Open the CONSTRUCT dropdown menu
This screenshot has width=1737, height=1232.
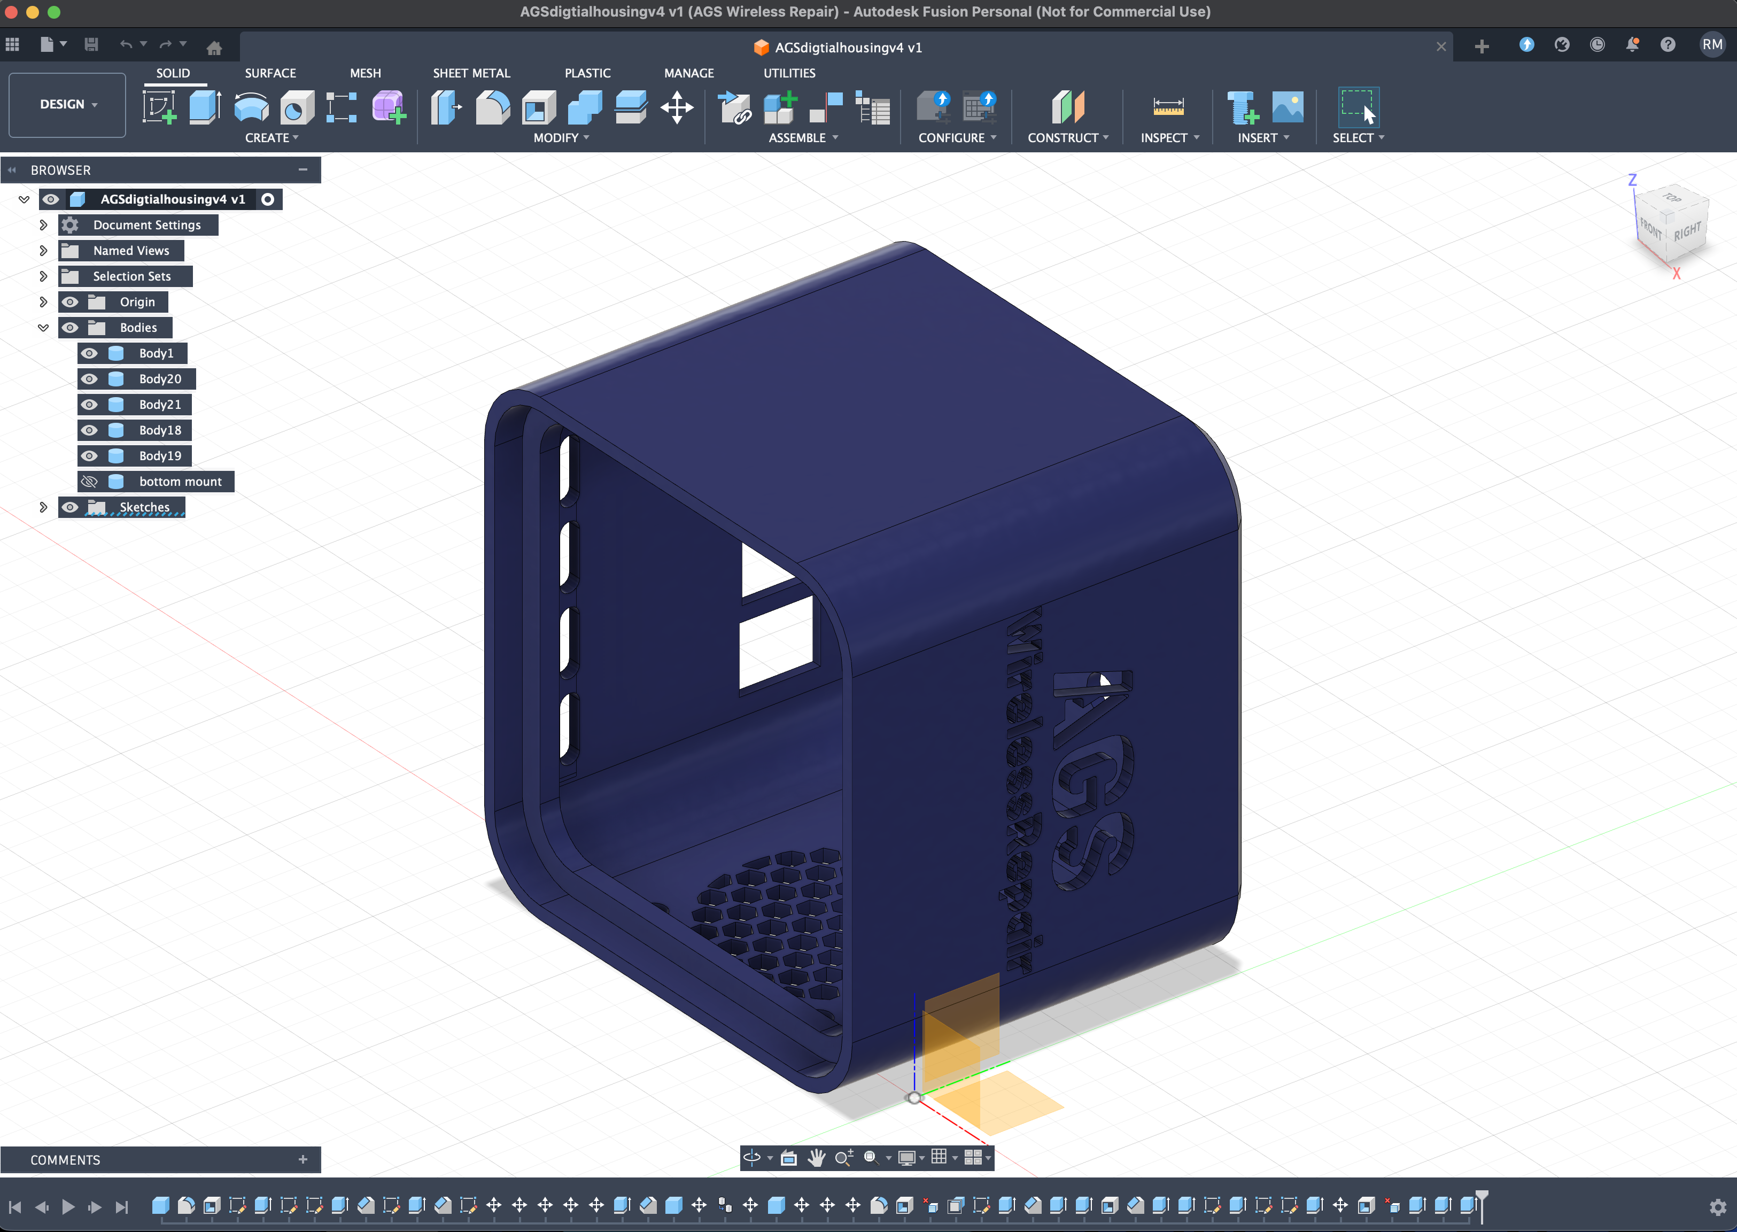coord(1068,138)
